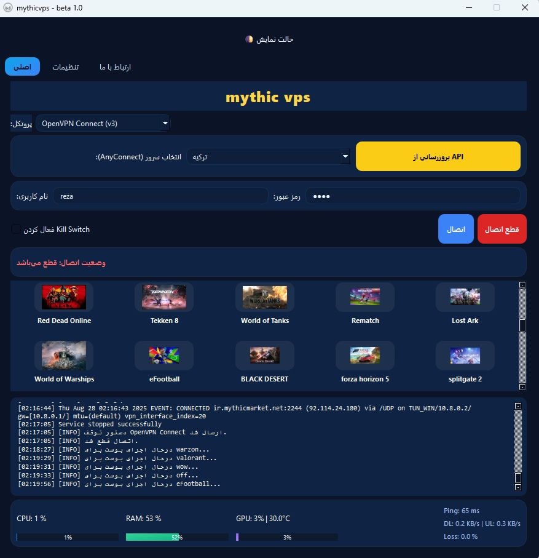Image resolution: width=539 pixels, height=558 pixels.
Task: Launch Red Dead Online game shortcut
Action: click(64, 297)
